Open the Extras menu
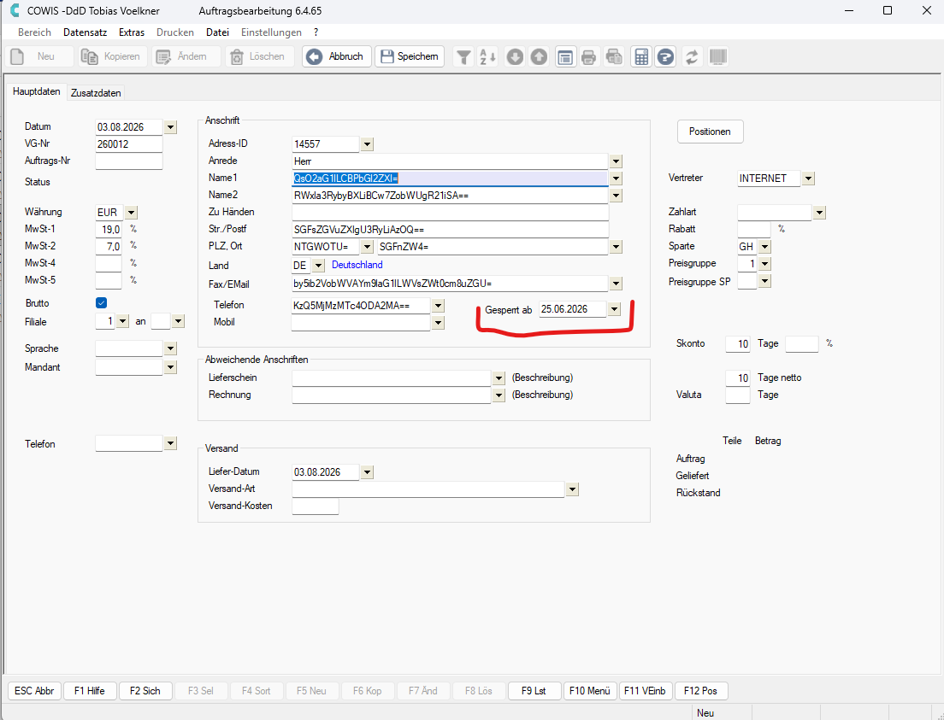This screenshot has width=944, height=720. click(x=131, y=32)
